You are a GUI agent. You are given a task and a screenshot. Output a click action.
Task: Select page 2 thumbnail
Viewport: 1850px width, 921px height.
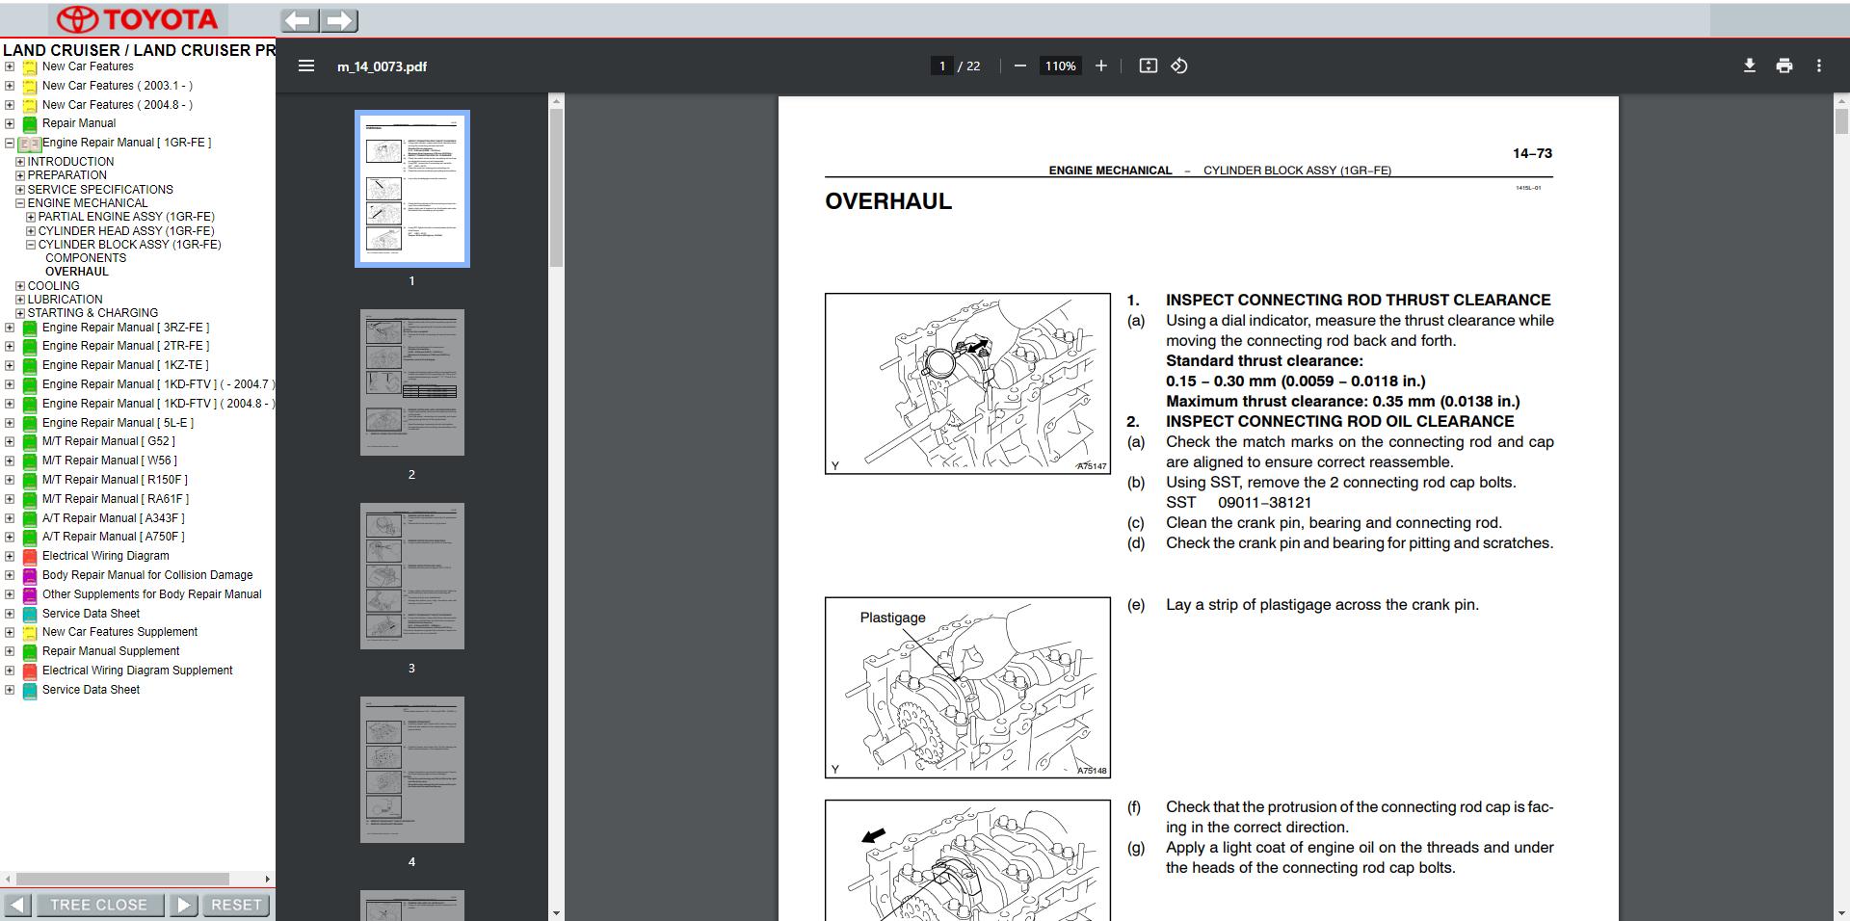(x=412, y=382)
